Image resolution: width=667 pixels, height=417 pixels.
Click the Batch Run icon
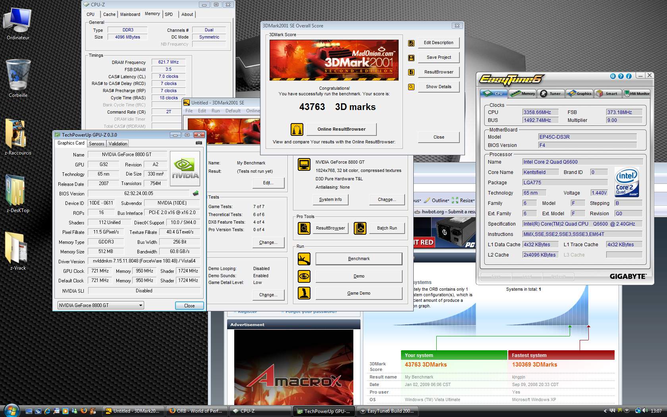point(360,228)
